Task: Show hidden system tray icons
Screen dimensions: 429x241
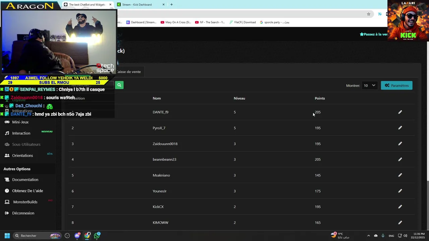Action: [x=369, y=236]
